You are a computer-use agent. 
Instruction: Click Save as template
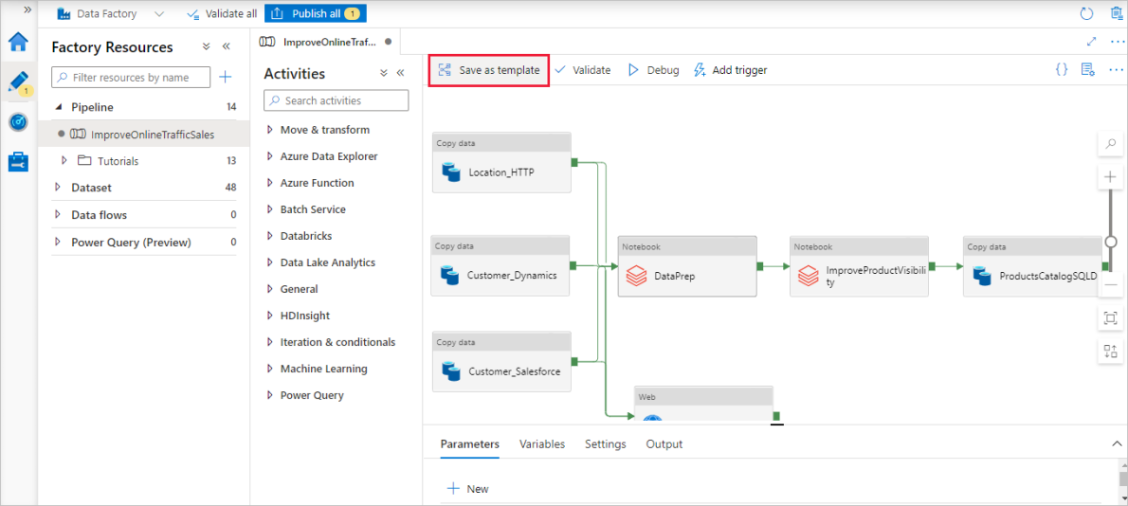[x=489, y=70]
